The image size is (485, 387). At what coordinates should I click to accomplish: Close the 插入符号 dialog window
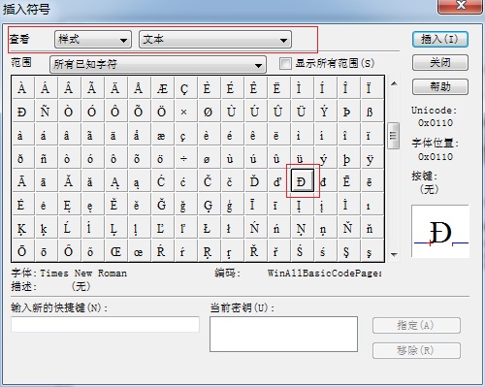coord(461,6)
